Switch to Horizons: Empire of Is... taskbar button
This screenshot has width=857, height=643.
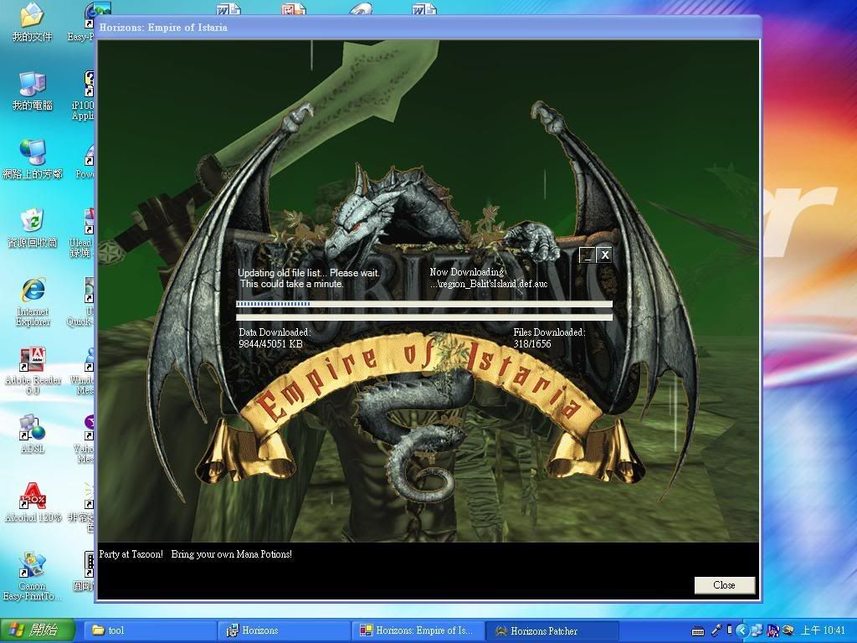(418, 630)
